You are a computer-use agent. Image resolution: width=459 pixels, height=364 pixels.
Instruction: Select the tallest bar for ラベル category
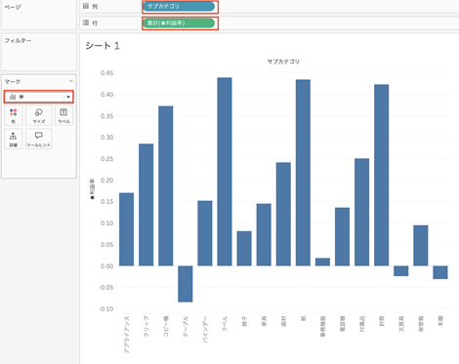(225, 172)
